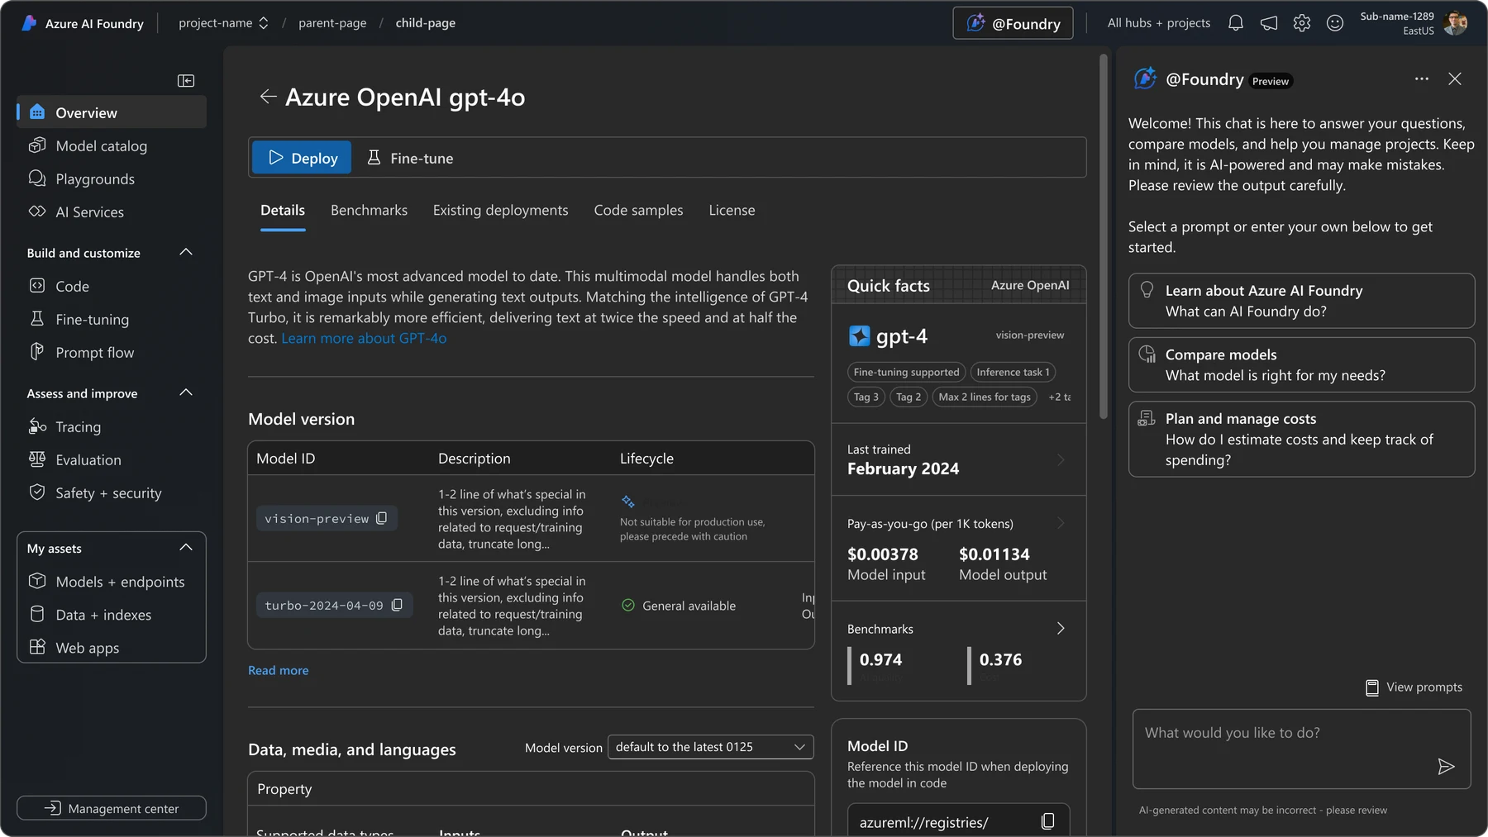Click the Fine-tune button
The image size is (1488, 837).
coord(410,157)
